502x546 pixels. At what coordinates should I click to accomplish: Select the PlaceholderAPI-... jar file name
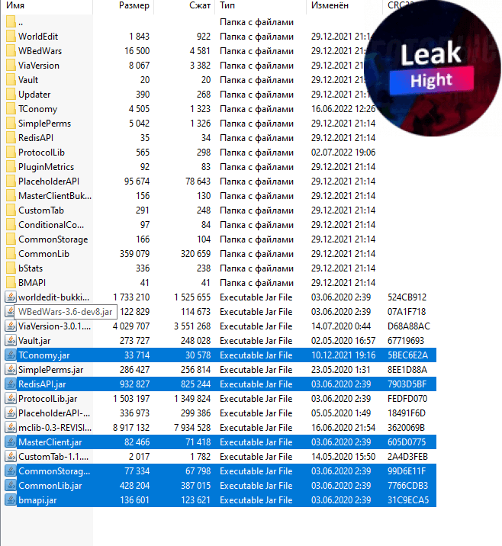pyautogui.click(x=54, y=413)
